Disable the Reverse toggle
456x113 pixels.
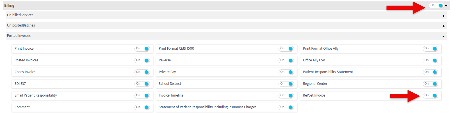[x=286, y=61]
